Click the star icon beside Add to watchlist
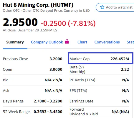Viewport: 134px width, 118px height. click(x=102, y=7)
